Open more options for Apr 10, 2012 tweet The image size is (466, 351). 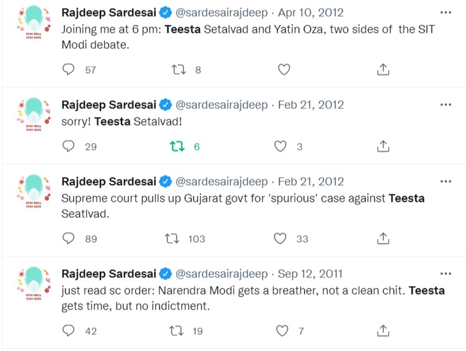445,13
